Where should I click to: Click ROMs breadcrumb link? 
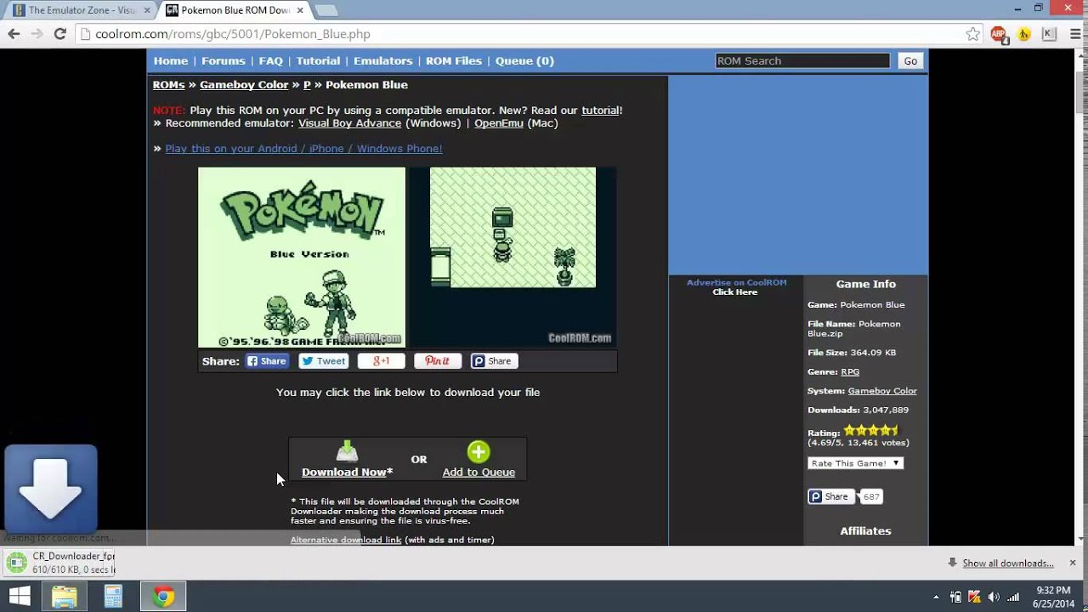[x=168, y=85]
